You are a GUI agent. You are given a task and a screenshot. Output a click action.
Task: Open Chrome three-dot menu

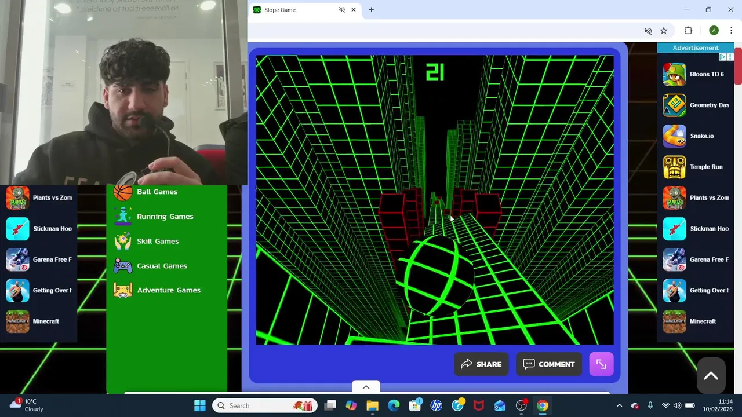click(731, 31)
